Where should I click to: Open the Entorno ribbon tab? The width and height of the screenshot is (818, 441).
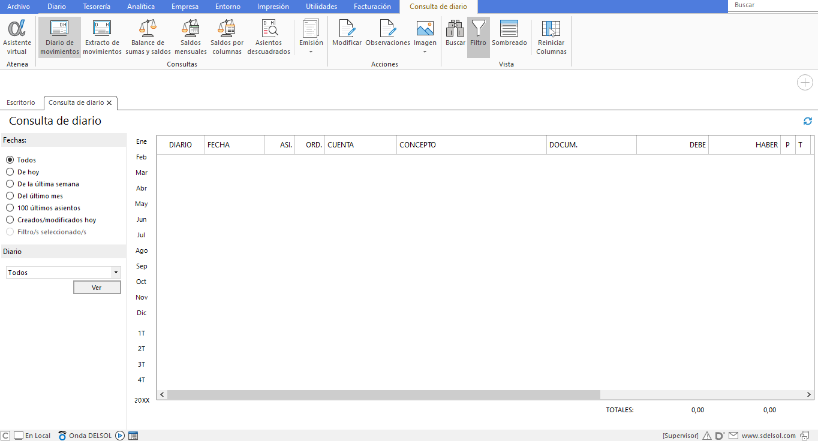[228, 7]
